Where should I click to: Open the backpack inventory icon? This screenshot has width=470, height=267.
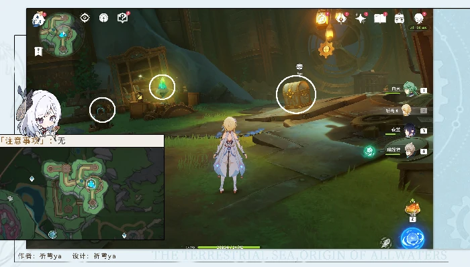pyautogui.click(x=399, y=19)
